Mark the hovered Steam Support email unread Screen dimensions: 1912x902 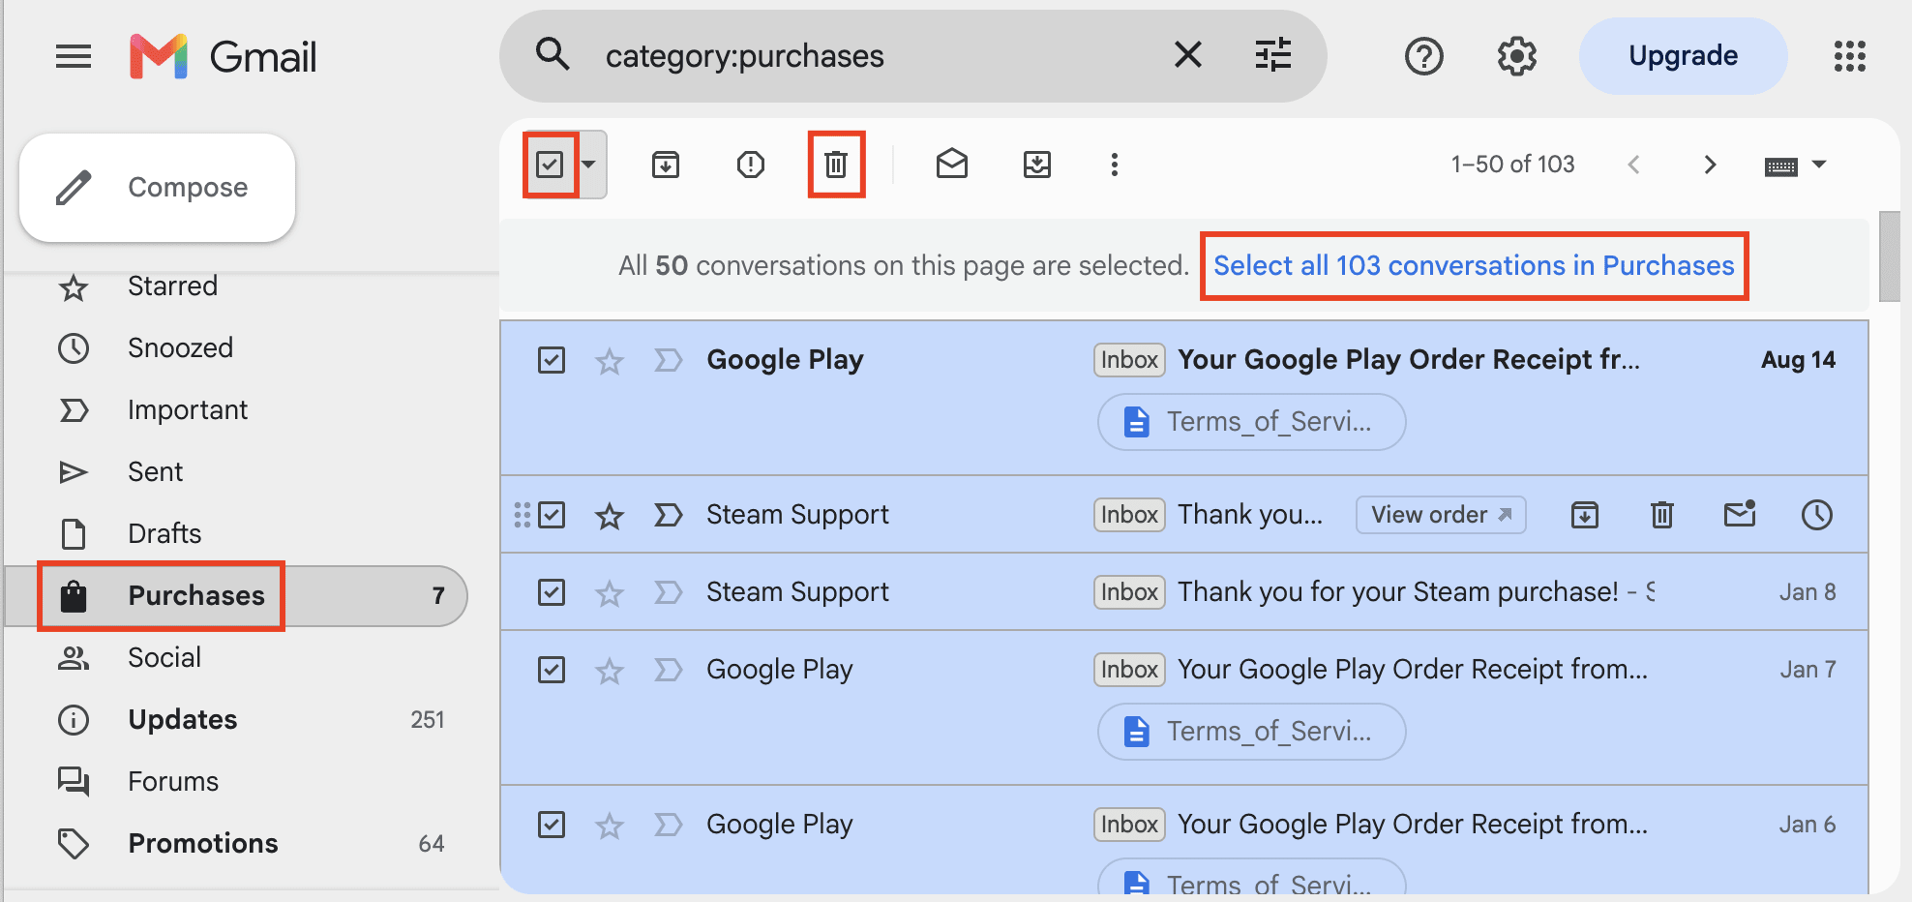coord(1740,514)
